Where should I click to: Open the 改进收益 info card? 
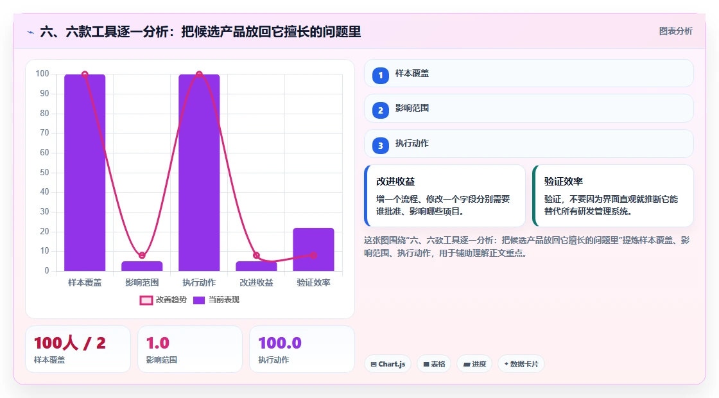tap(445, 196)
